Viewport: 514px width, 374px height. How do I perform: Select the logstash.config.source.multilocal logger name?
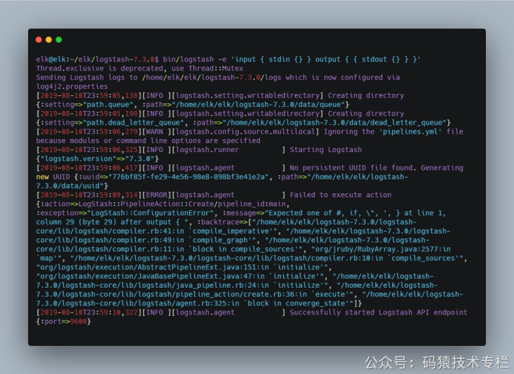(245, 132)
